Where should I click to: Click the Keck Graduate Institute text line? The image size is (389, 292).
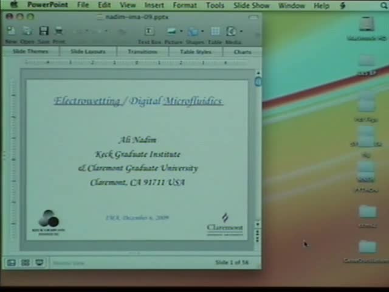pyautogui.click(x=138, y=154)
